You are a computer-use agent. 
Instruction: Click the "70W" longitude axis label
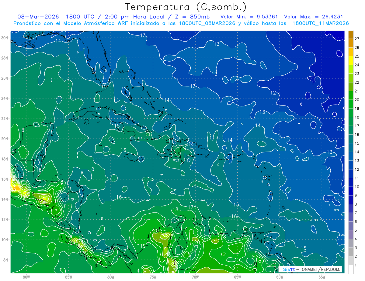point(195,277)
